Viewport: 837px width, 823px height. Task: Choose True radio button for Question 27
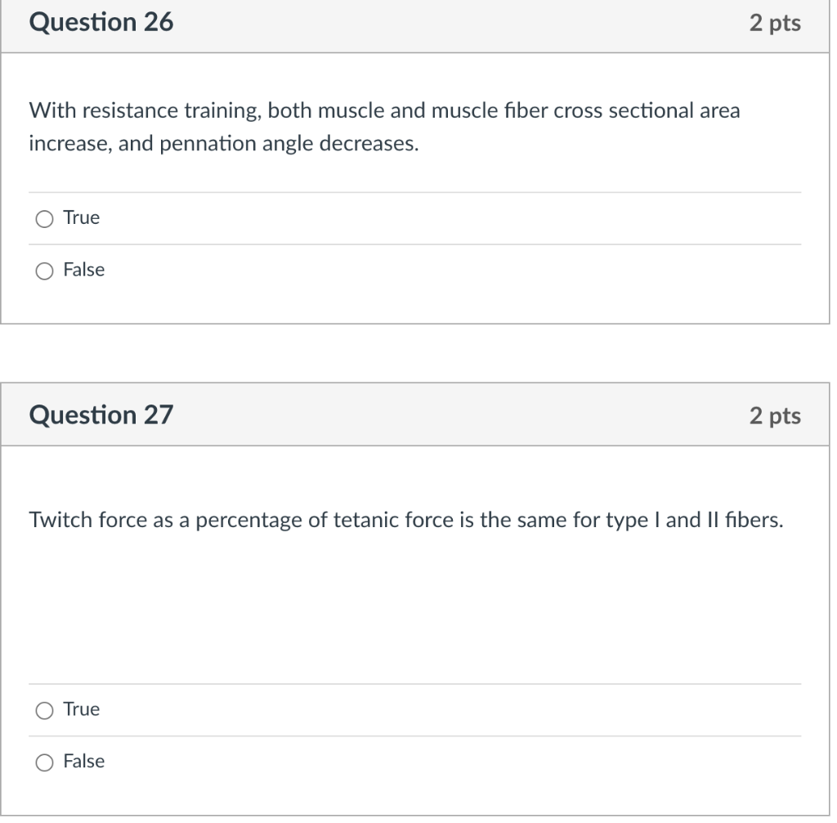(x=44, y=710)
